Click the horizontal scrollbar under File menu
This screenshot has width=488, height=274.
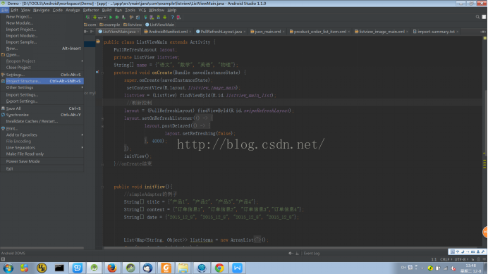click(42, 248)
